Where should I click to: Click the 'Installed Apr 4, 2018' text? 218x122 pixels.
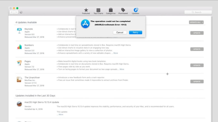click(x=34, y=109)
